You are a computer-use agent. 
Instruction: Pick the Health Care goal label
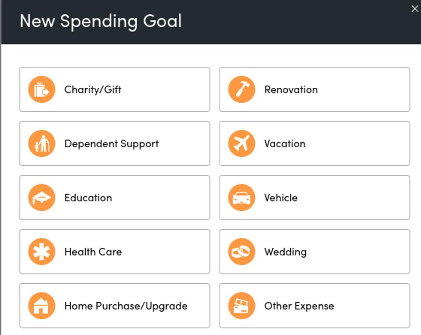pyautogui.click(x=93, y=252)
